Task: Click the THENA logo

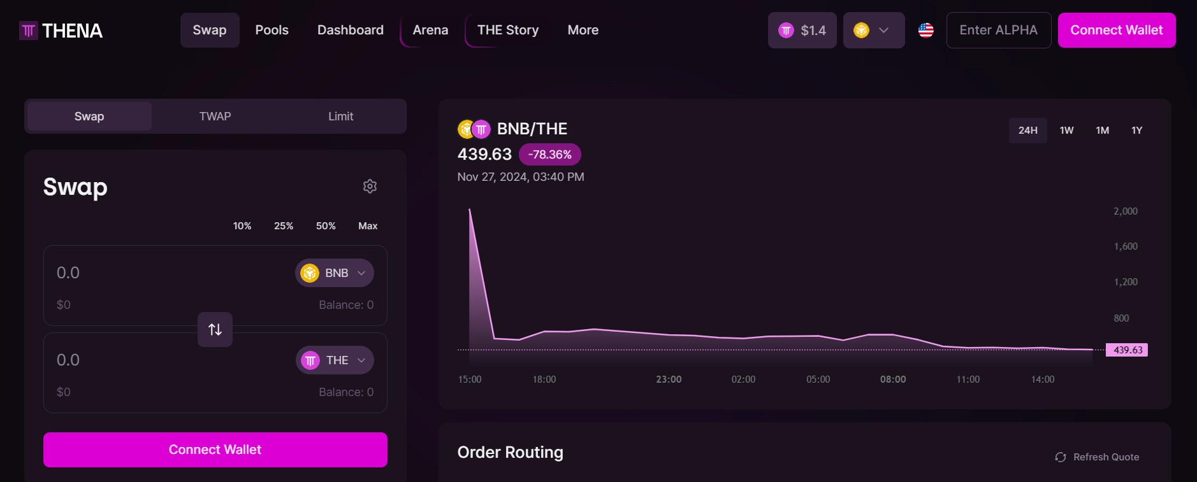Action: pyautogui.click(x=61, y=31)
